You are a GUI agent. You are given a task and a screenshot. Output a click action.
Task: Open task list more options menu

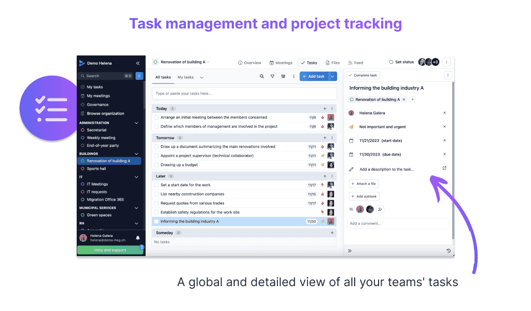[294, 77]
